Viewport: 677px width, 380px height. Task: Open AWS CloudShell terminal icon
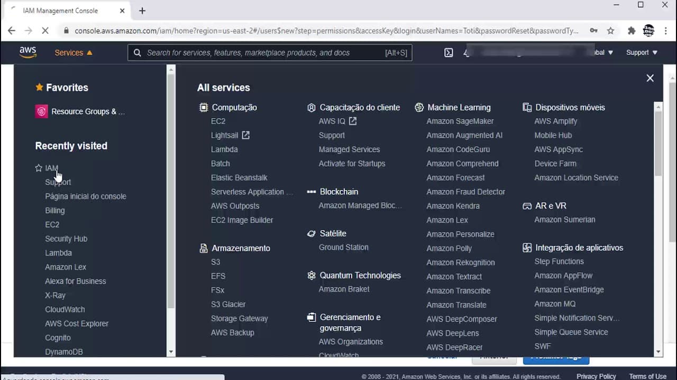[x=449, y=53]
